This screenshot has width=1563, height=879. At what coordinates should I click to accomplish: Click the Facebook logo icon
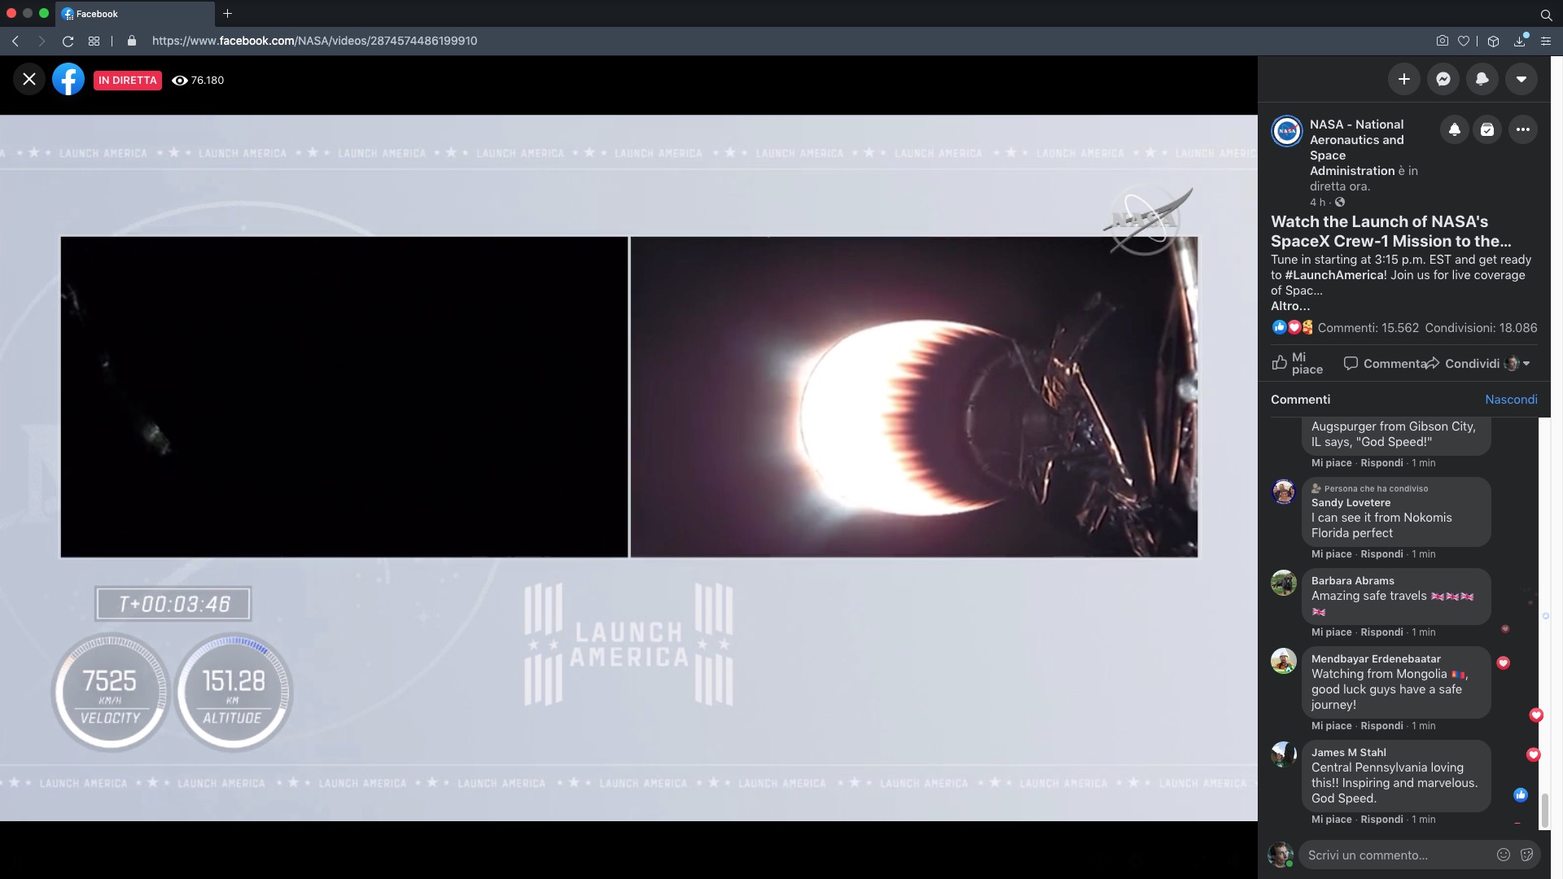coord(68,79)
